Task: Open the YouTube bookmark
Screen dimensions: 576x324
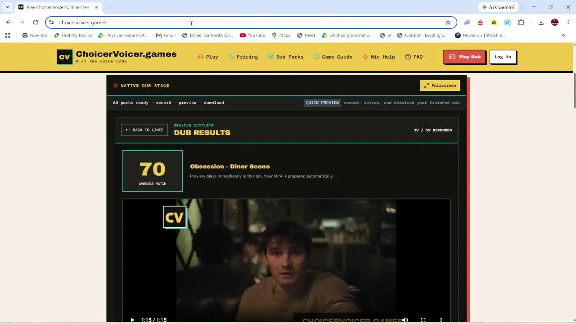Action: [252, 35]
